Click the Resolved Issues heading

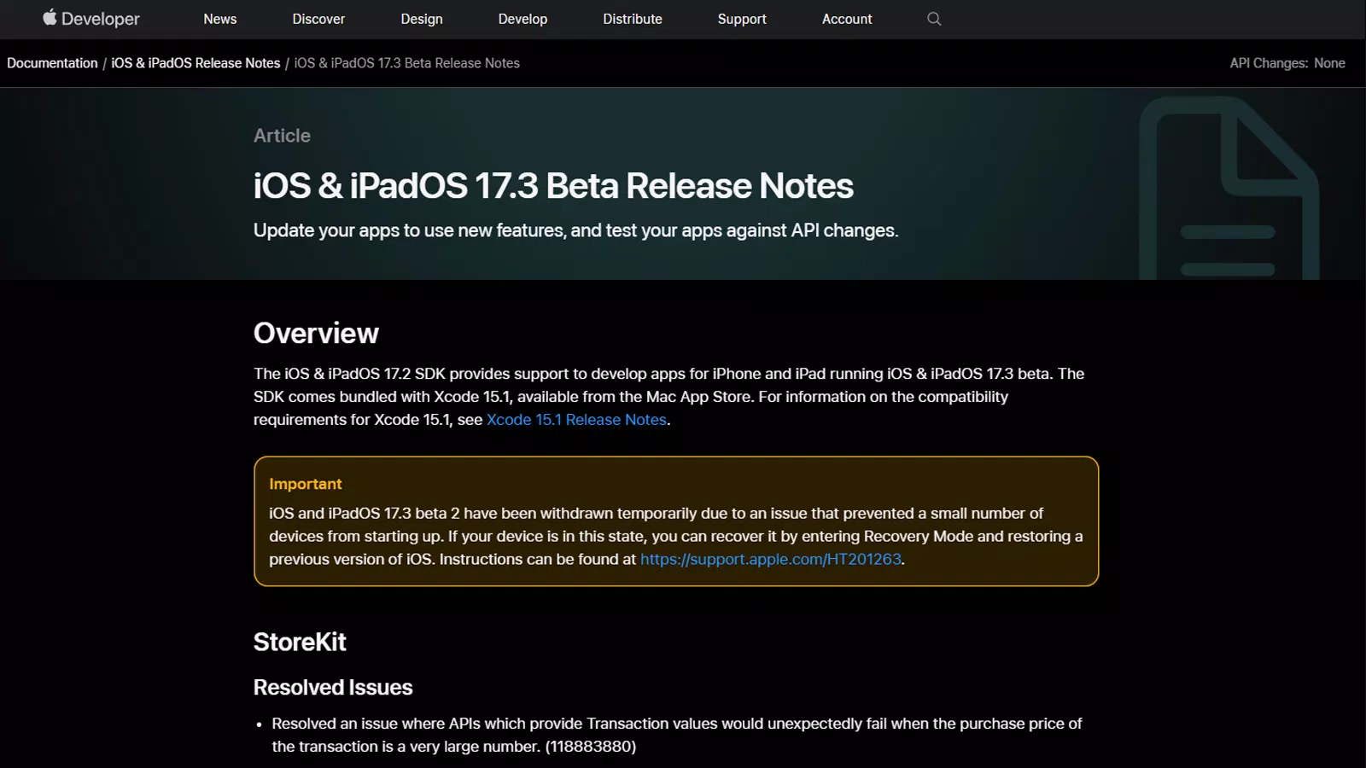(x=332, y=687)
